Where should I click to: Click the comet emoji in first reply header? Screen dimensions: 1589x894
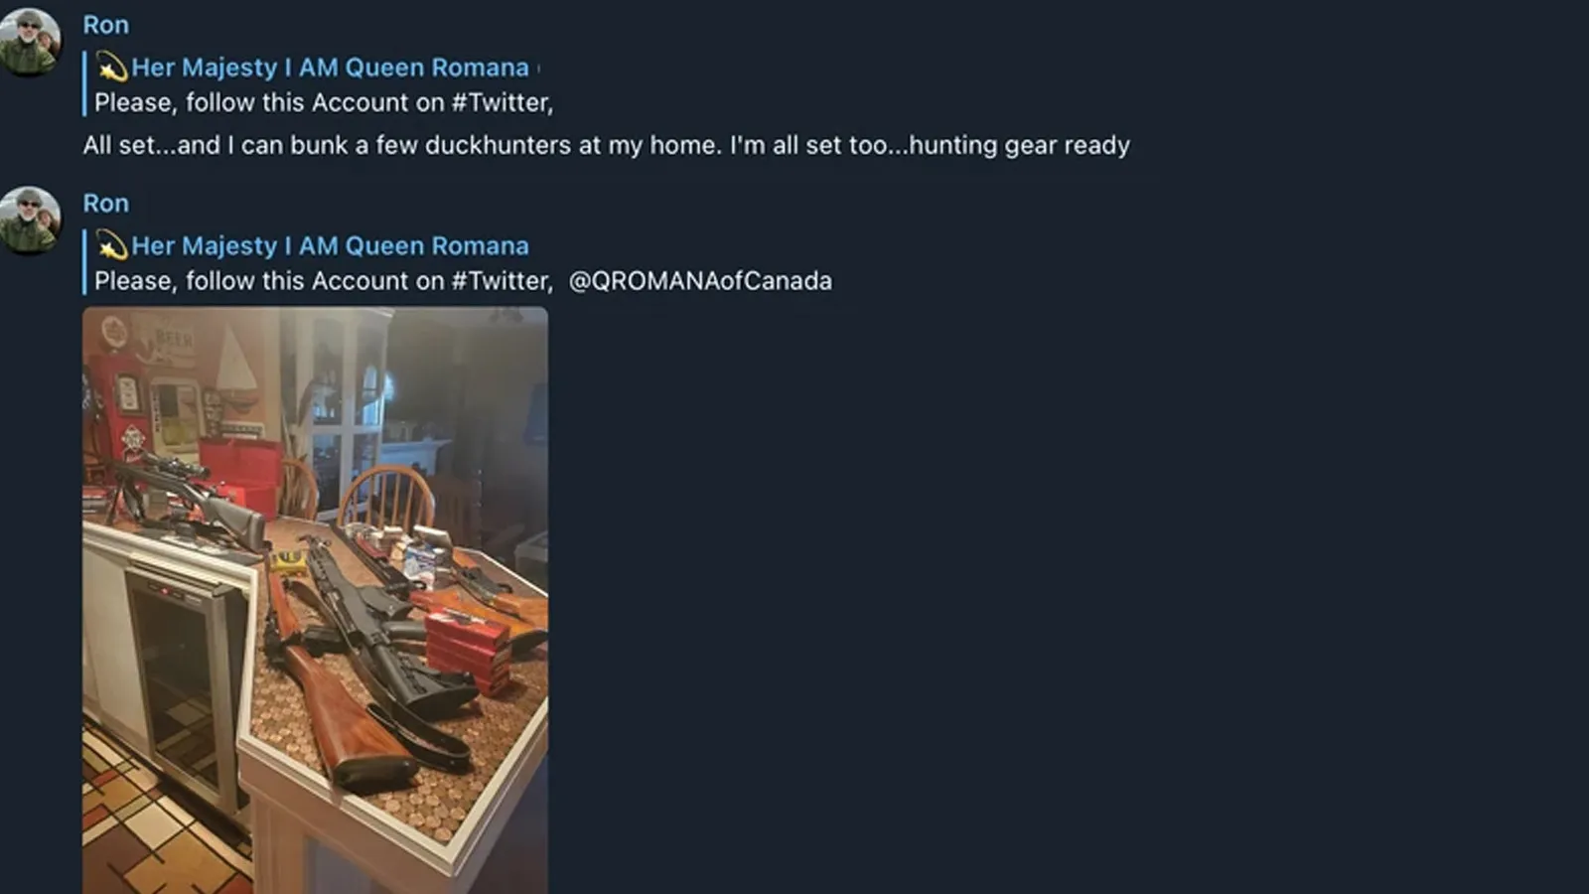[112, 68]
